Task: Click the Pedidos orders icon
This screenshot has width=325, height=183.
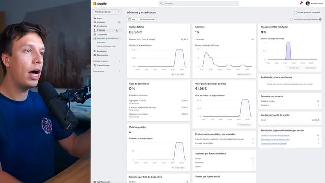Action: [95, 22]
